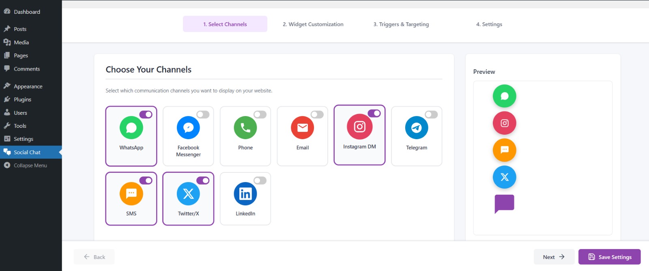This screenshot has width=649, height=271.
Task: Disable the WhatsApp channel toggle
Action: (146, 115)
